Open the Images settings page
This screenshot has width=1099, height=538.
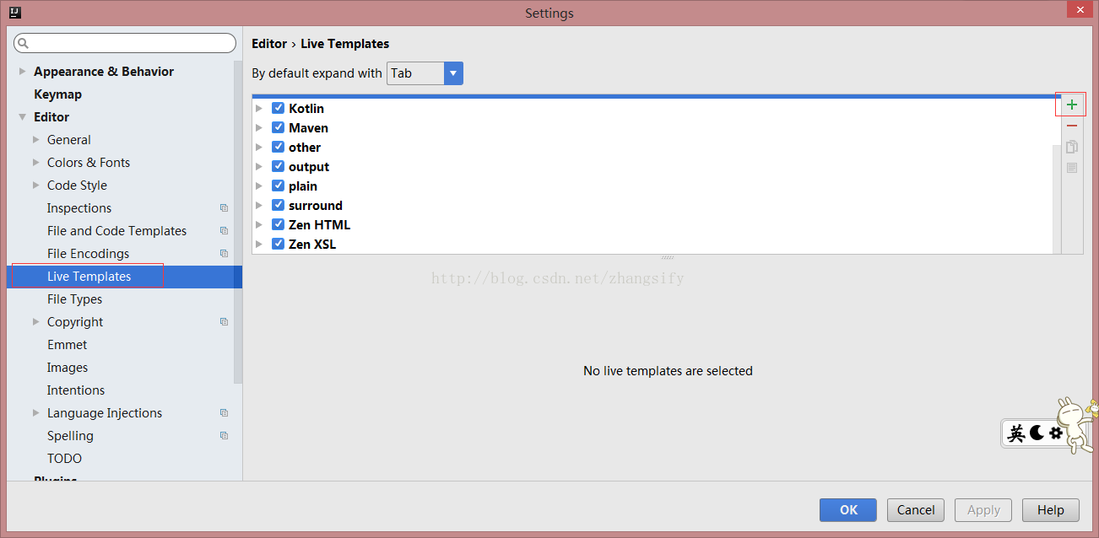click(x=68, y=368)
